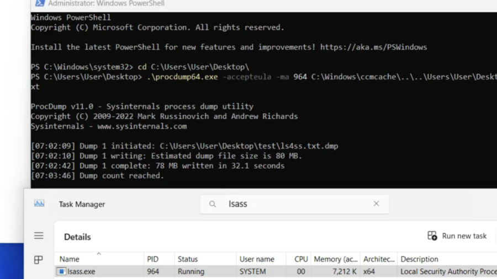Open the Task Manager hamburger navigation menu
This screenshot has height=279, width=497.
point(39,235)
